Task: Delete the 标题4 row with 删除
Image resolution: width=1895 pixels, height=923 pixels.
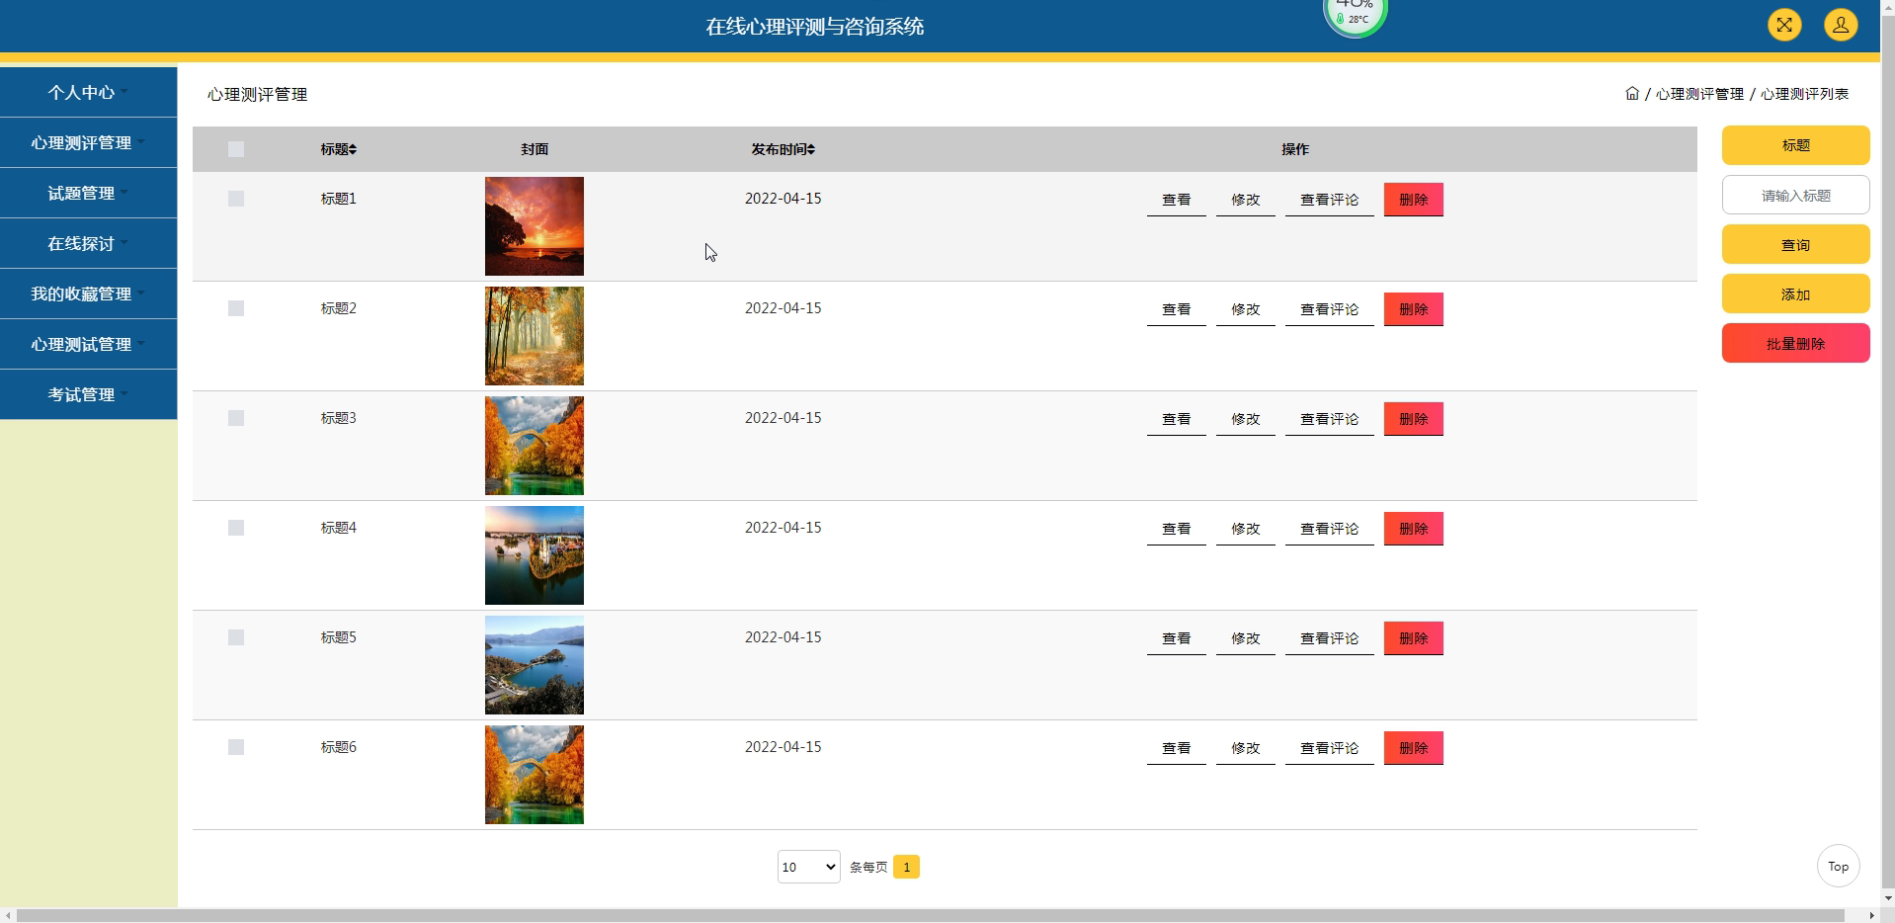Action: pos(1413,529)
